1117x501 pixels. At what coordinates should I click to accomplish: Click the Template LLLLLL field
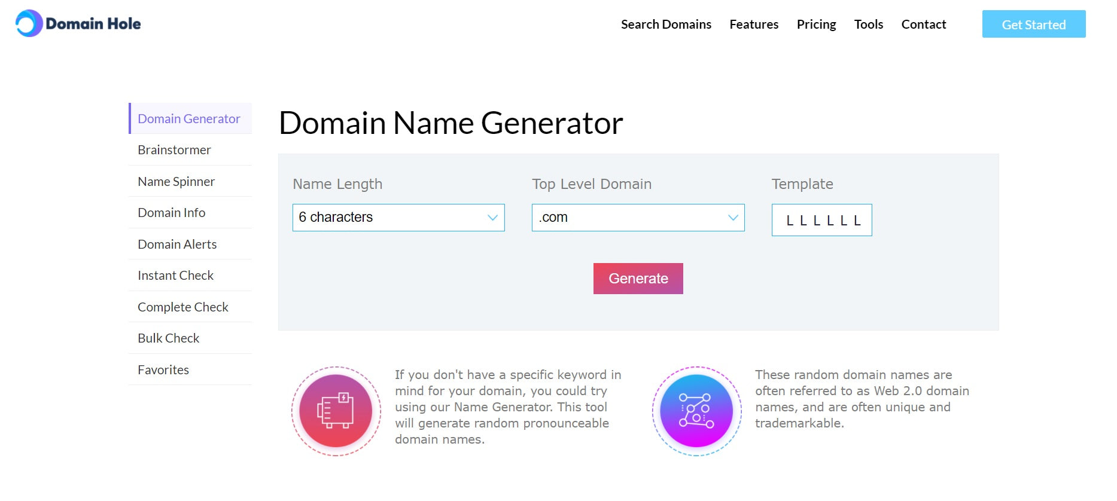(821, 220)
